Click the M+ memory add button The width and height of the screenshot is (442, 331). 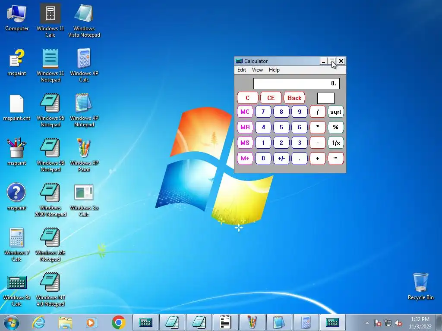[x=245, y=158]
